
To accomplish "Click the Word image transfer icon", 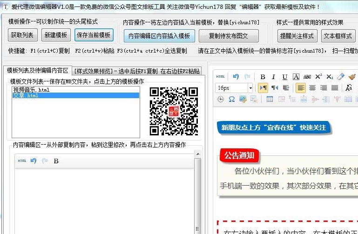I will pyautogui.click(x=254, y=99).
